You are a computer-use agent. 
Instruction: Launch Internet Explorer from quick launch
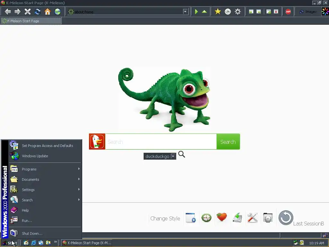pyautogui.click(x=33, y=243)
